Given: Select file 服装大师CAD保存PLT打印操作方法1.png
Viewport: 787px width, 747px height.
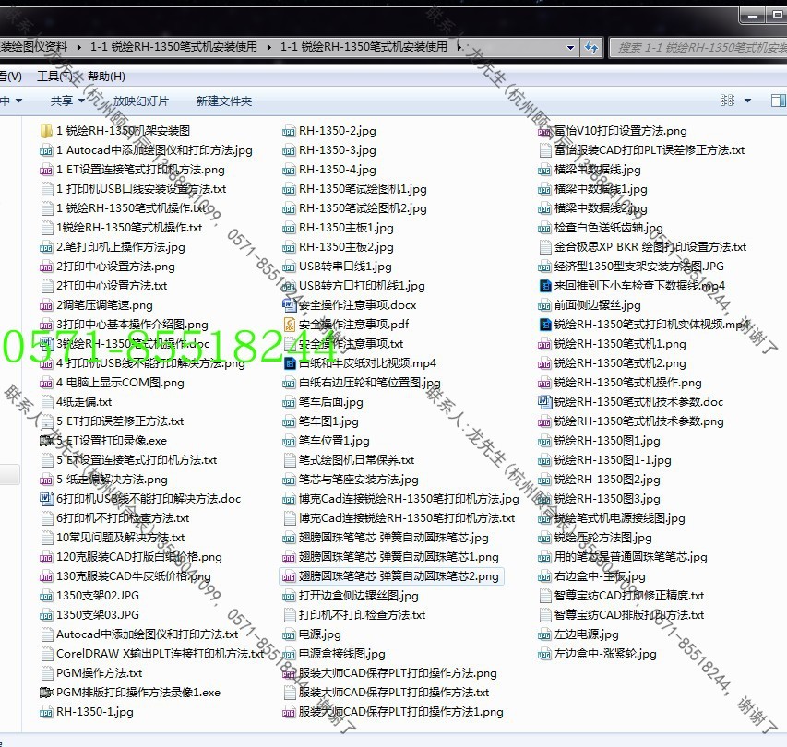Looking at the screenshot, I should pos(393,712).
